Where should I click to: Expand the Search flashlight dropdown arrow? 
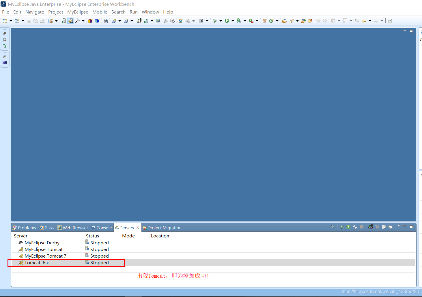[x=297, y=21]
